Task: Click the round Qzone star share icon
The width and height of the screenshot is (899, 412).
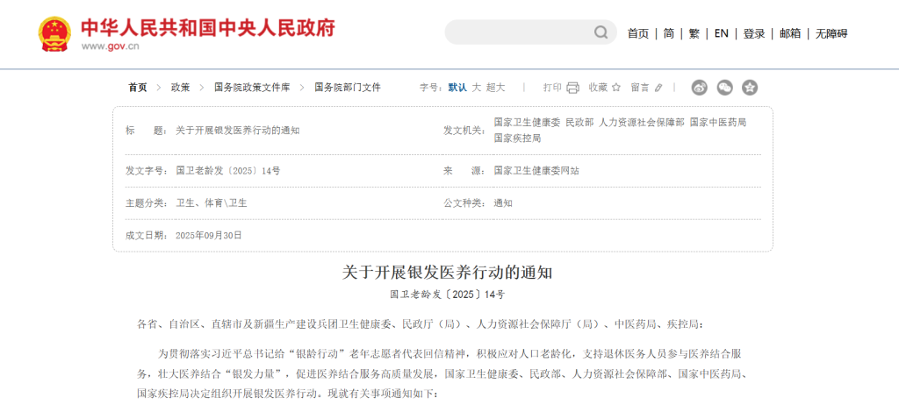Action: click(750, 88)
